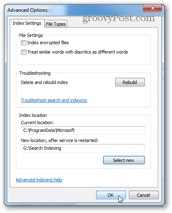This screenshot has height=213, width=172.
Task: Choose Select new index location button
Action: pos(124,160)
